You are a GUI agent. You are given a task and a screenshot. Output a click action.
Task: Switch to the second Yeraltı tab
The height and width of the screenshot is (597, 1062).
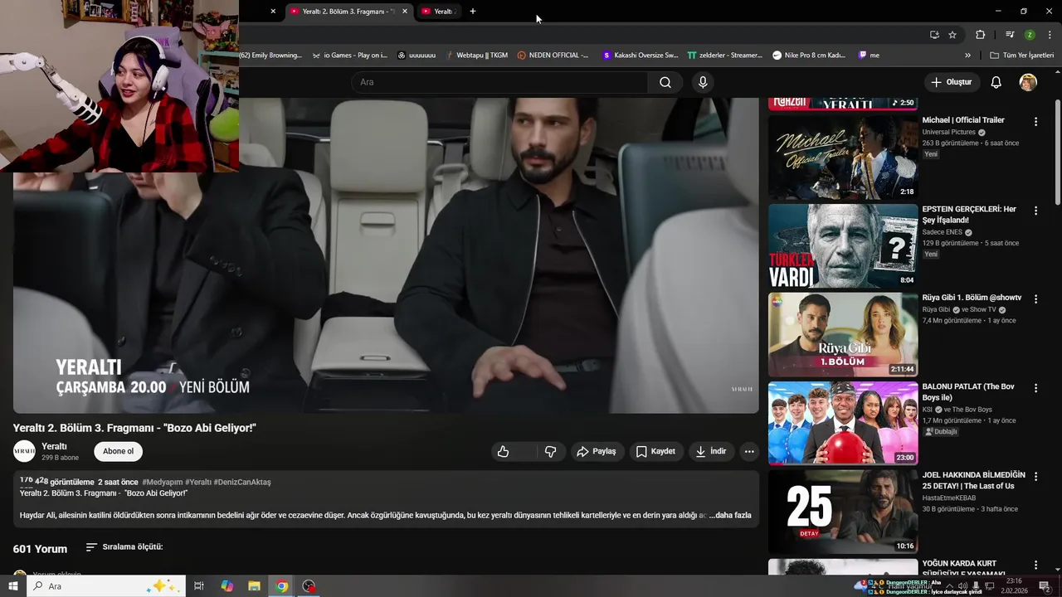pyautogui.click(x=437, y=12)
